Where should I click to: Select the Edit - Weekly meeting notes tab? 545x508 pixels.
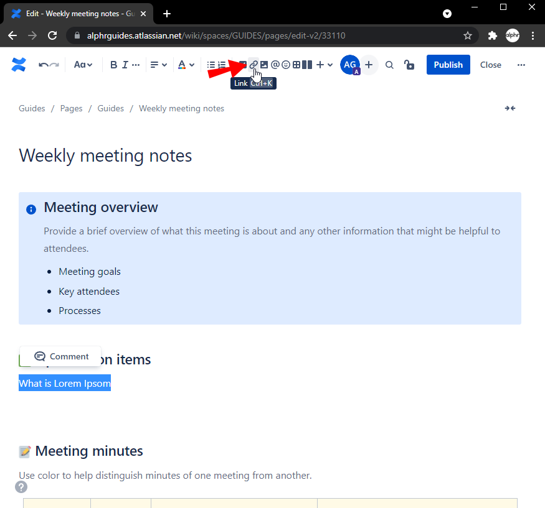[78, 14]
